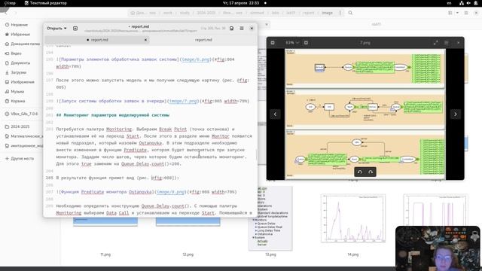The image size is (482, 271).
Task: Expand the Открыть dropdown arrow
Action: (x=66, y=29)
